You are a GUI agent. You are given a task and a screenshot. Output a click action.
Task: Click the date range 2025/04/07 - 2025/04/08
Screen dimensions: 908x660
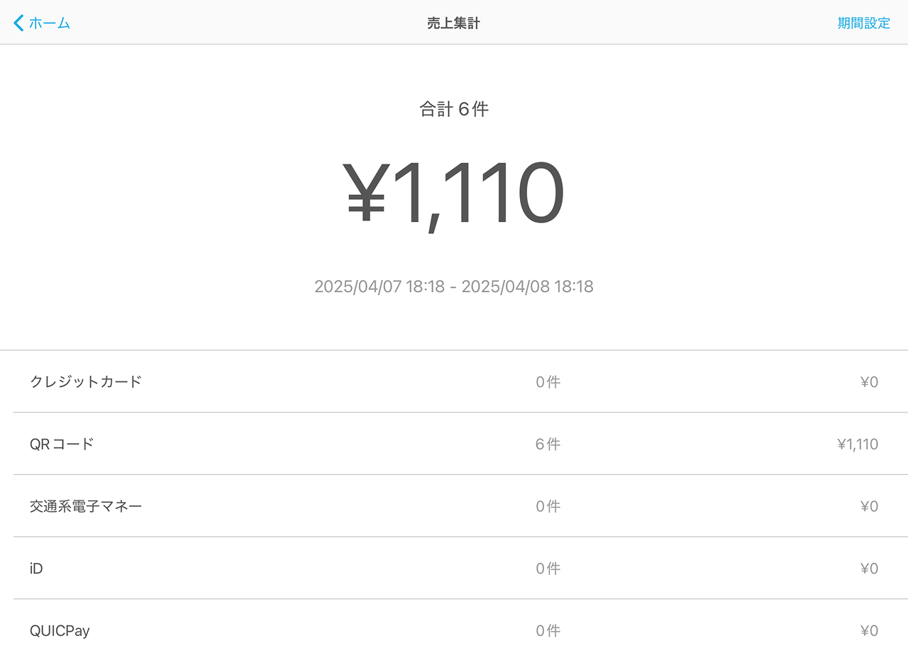(x=453, y=286)
